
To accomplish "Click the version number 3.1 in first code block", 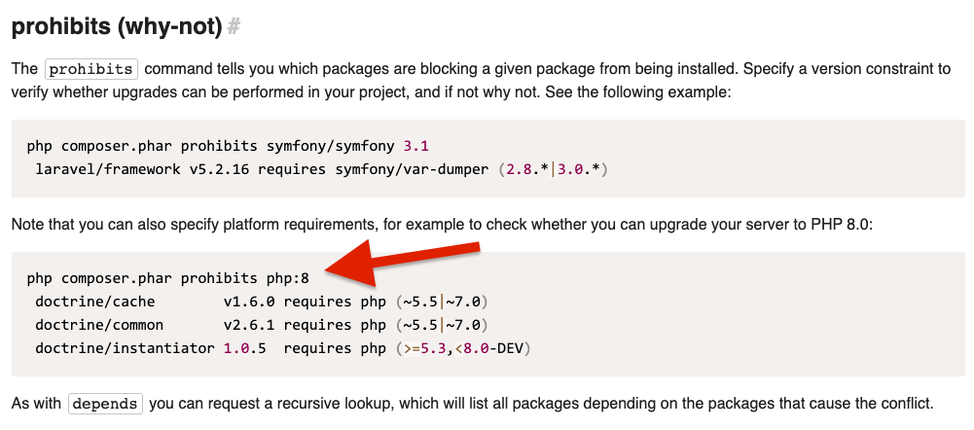I will pyautogui.click(x=416, y=147).
